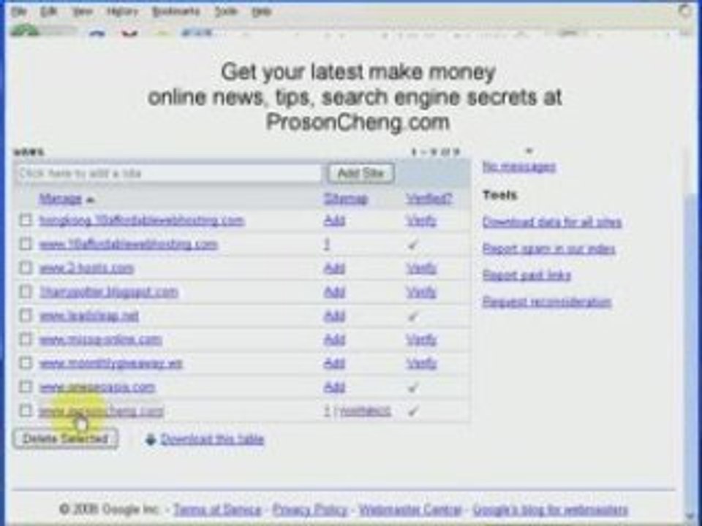Open the Edit menu
Screen dimensions: 702x526
(x=49, y=12)
